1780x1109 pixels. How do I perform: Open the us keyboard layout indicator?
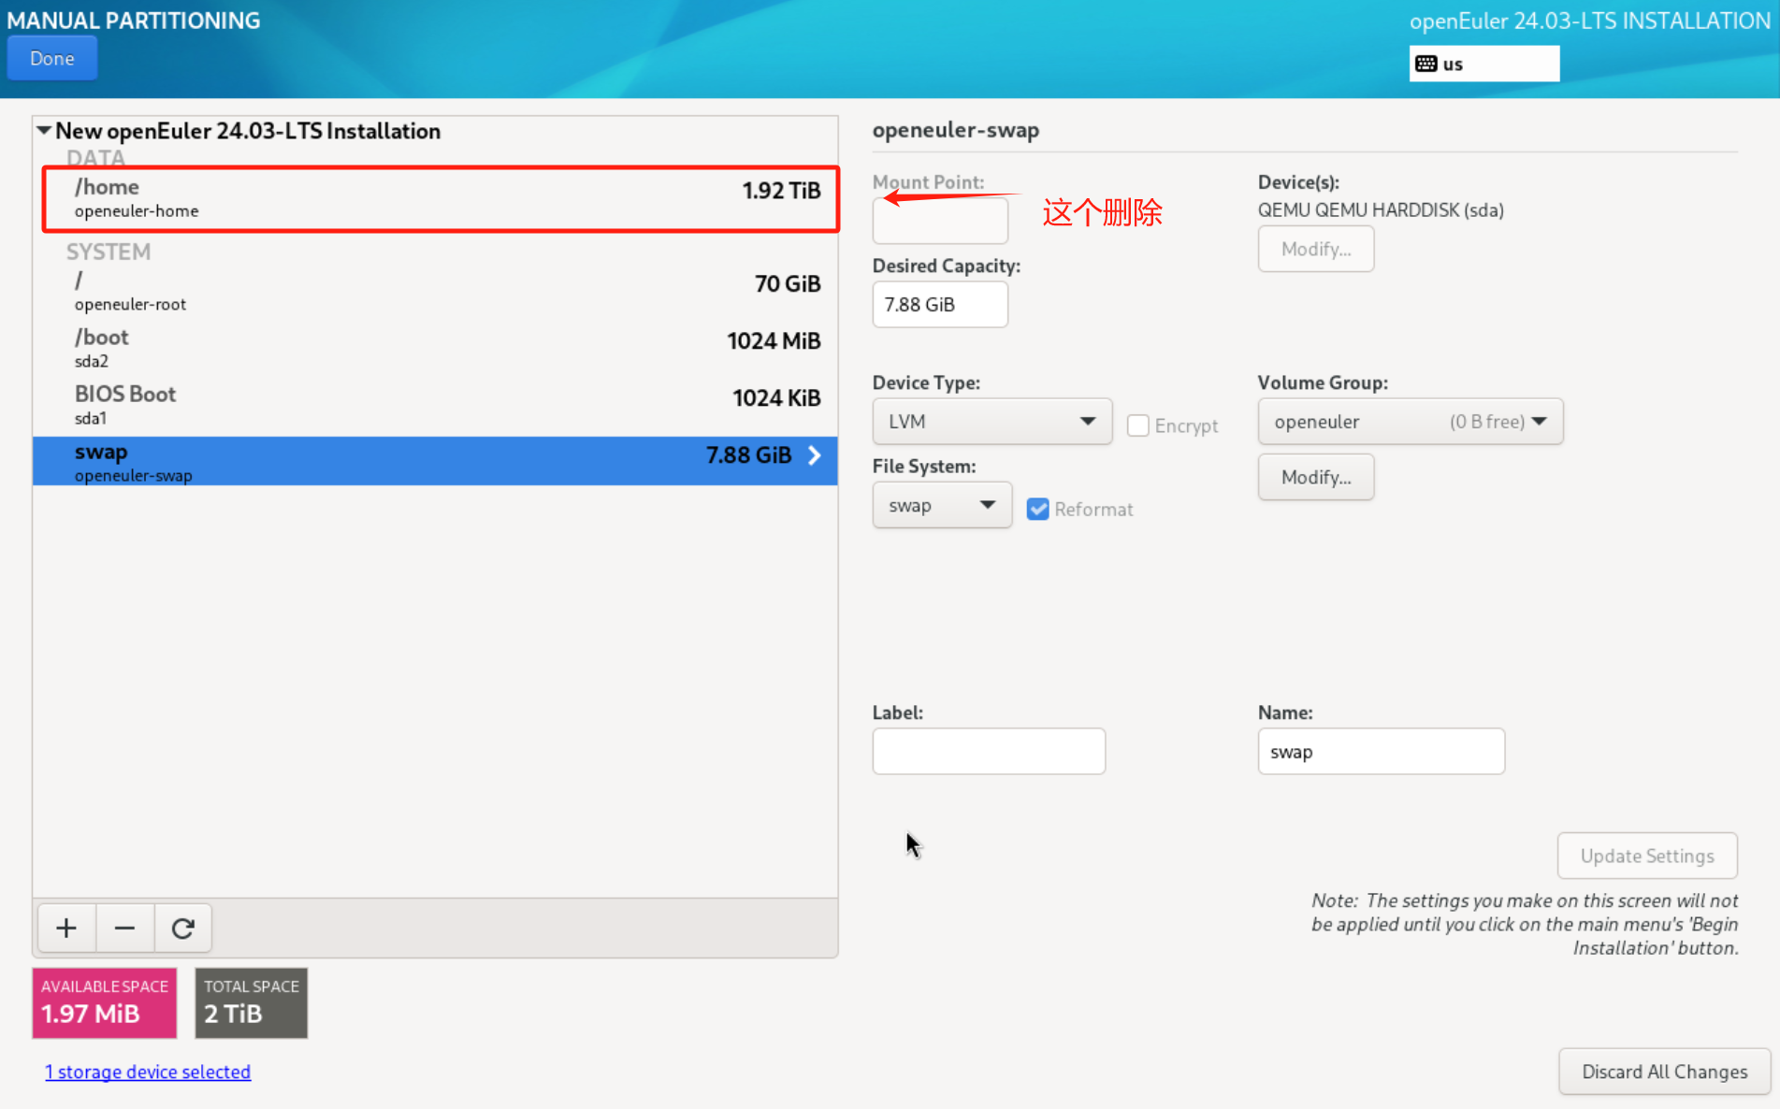[x=1483, y=64]
